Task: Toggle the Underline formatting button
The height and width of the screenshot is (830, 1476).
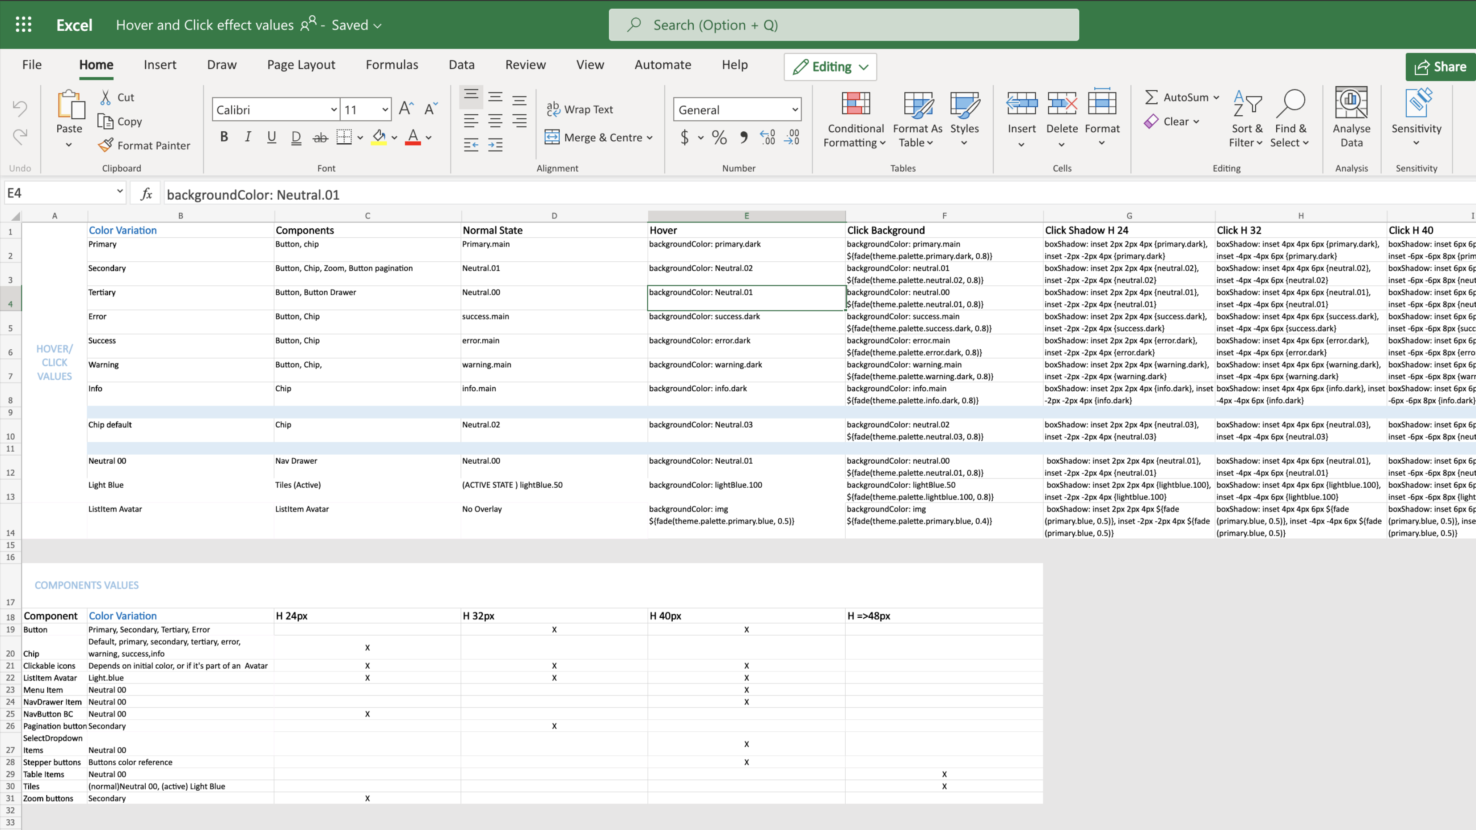Action: pyautogui.click(x=272, y=137)
